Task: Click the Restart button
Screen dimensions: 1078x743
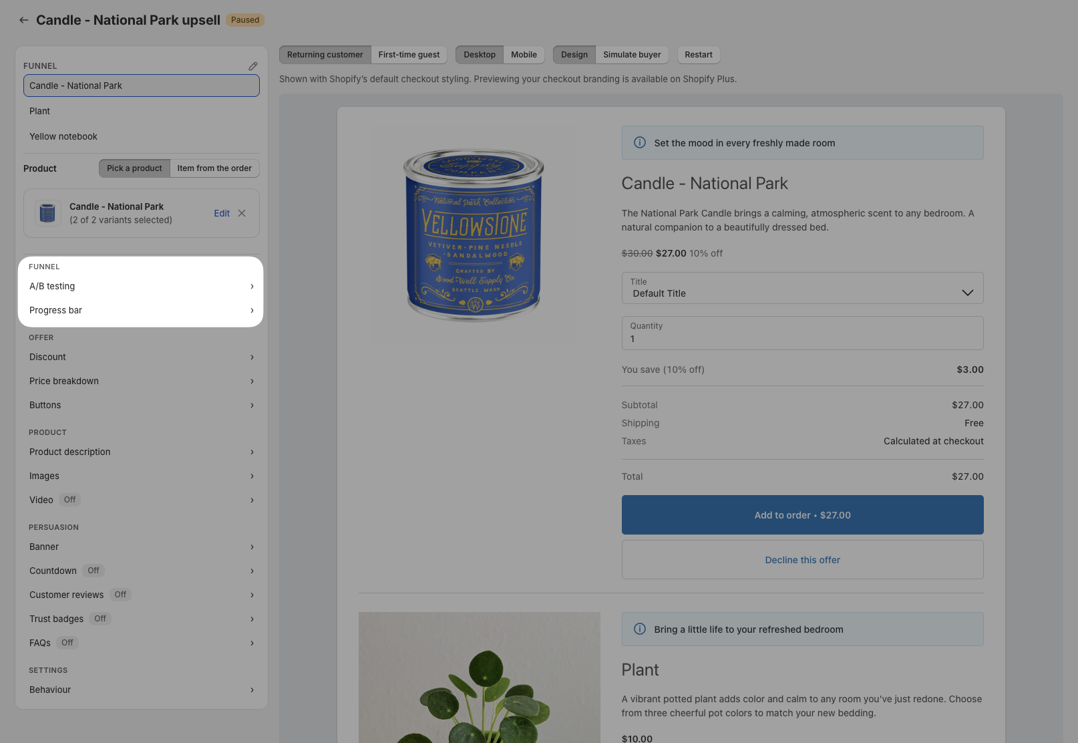Action: (x=699, y=55)
